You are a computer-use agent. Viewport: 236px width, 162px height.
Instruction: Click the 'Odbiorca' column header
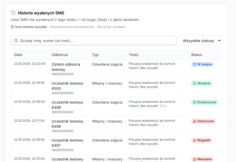60,55
